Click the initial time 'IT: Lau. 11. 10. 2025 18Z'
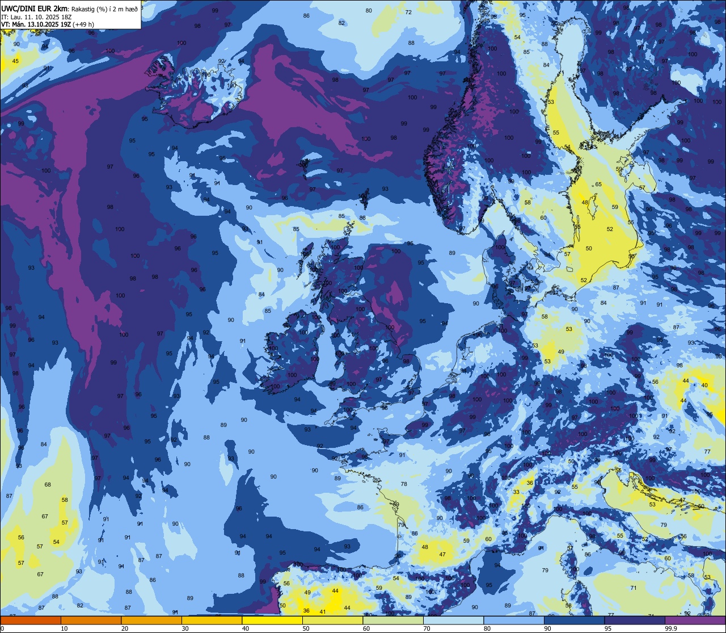726x633 pixels. coord(36,17)
